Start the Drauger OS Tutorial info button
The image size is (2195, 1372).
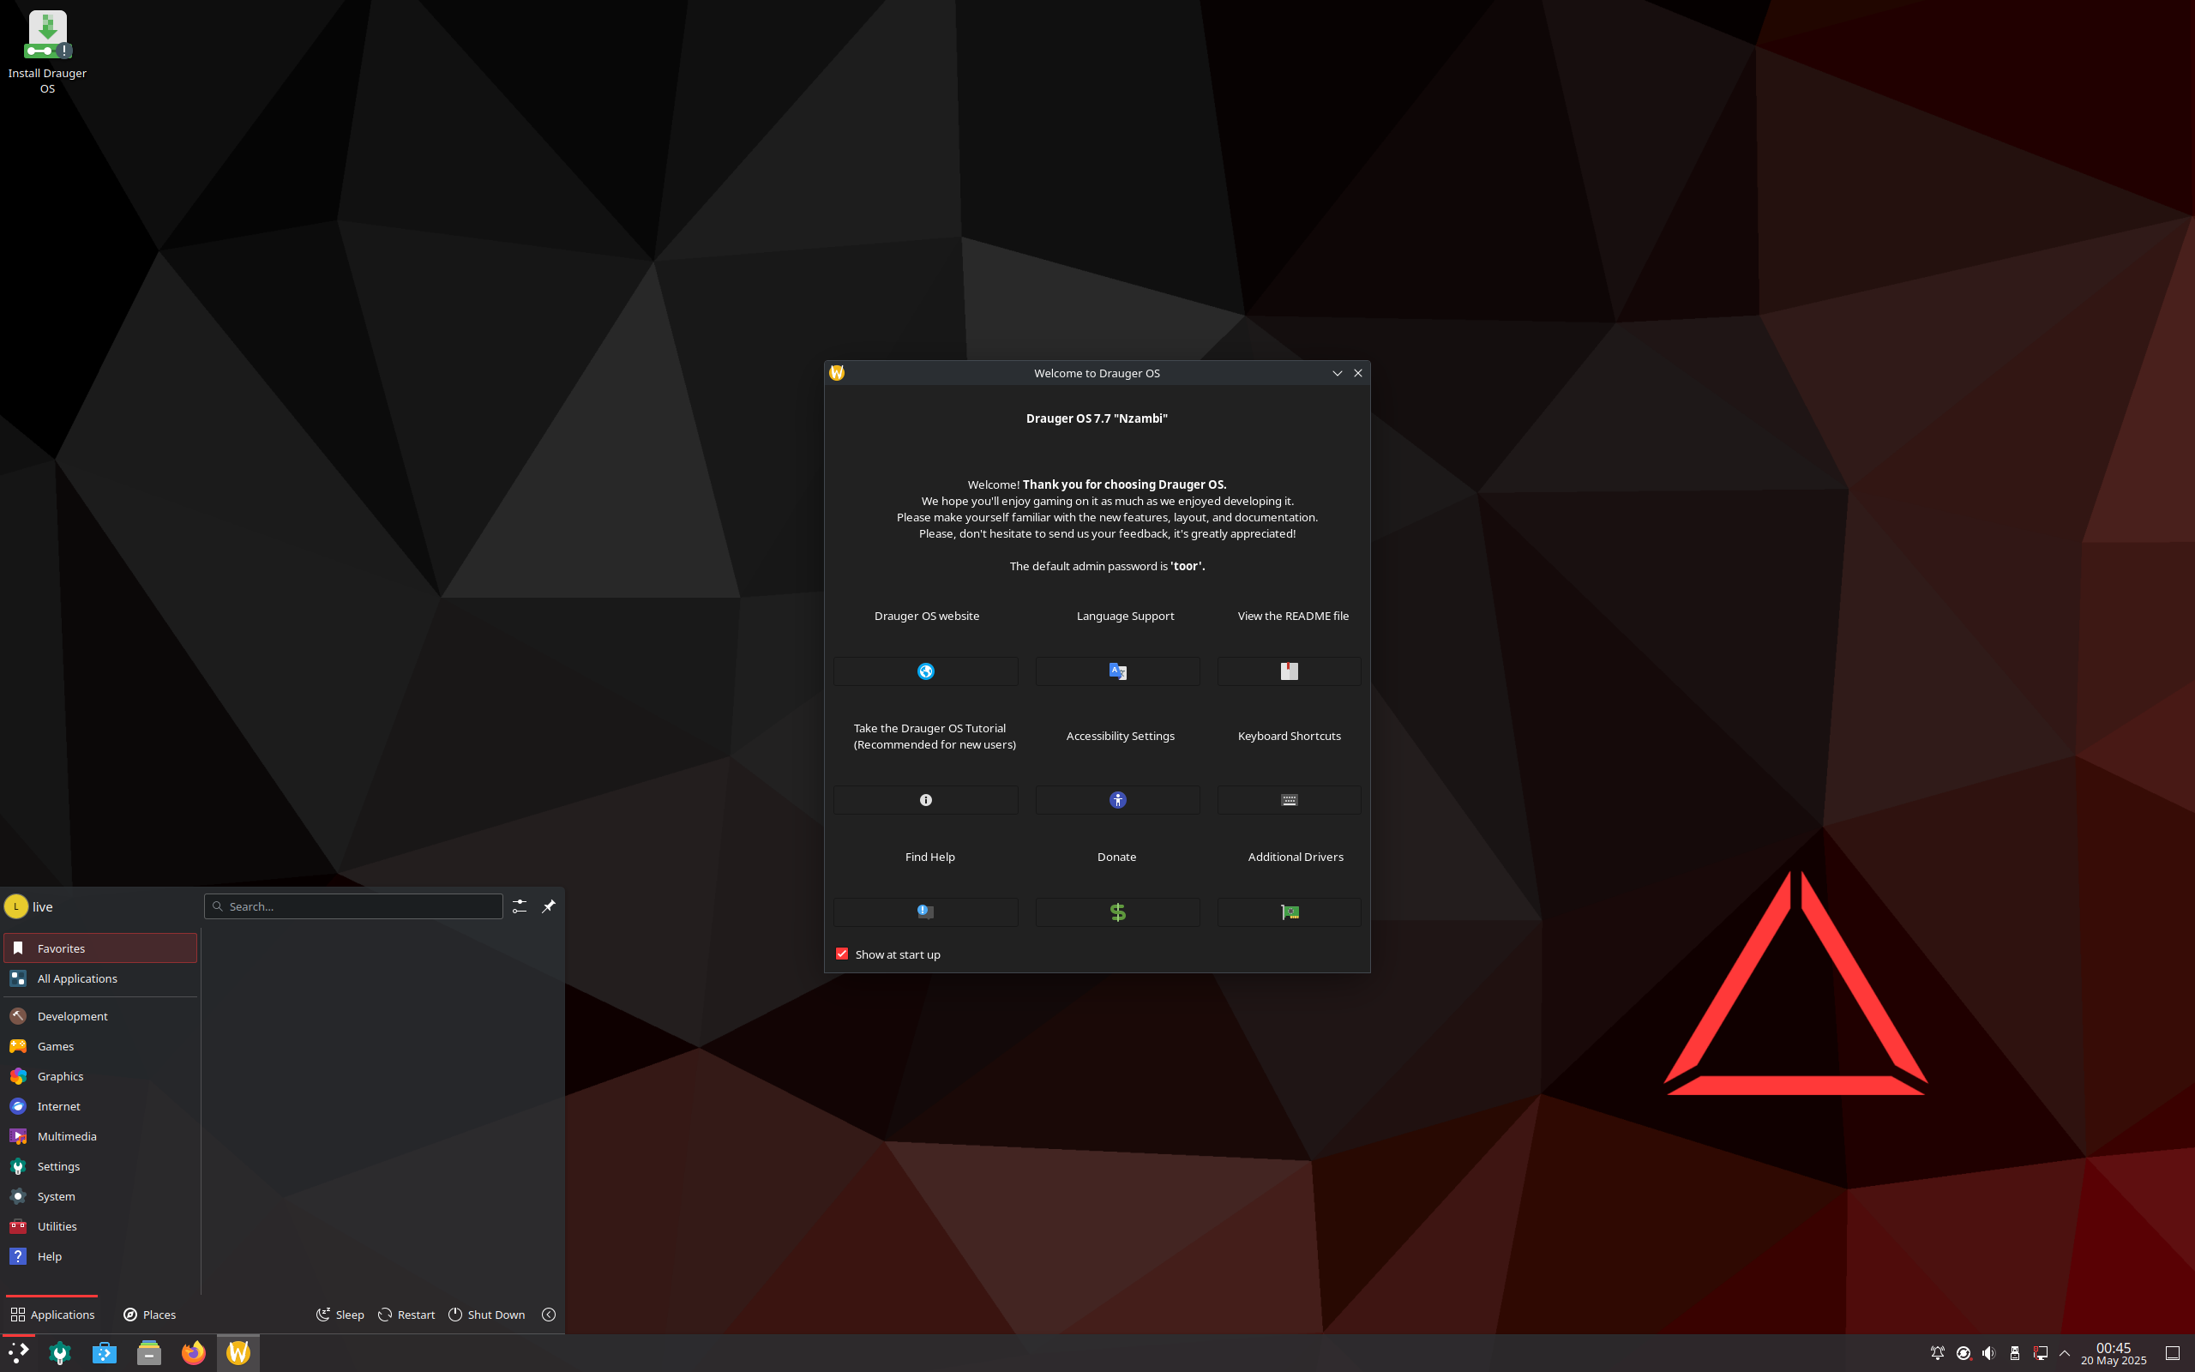pyautogui.click(x=925, y=799)
